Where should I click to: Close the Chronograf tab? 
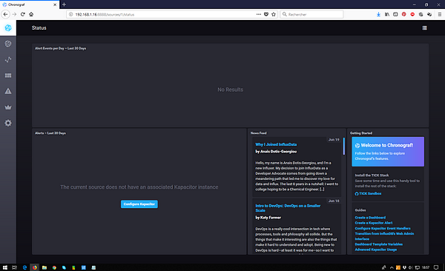[55, 4]
